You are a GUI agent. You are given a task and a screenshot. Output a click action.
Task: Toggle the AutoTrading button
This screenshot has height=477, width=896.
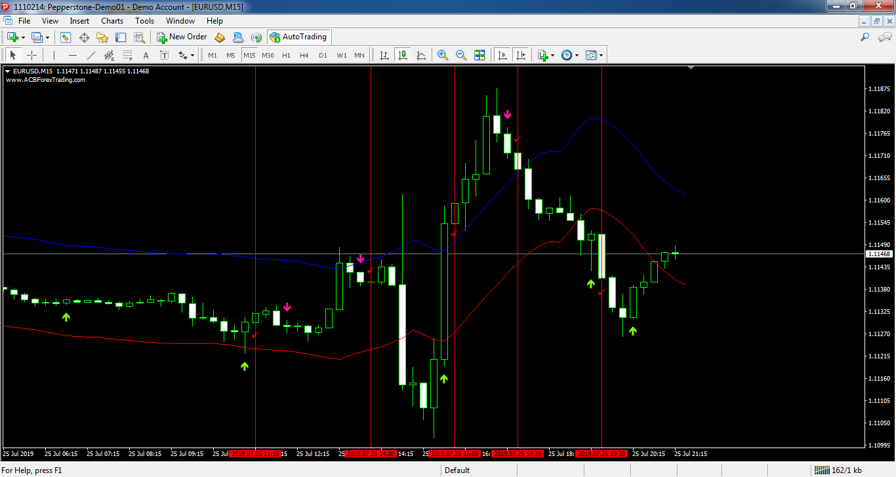click(298, 37)
